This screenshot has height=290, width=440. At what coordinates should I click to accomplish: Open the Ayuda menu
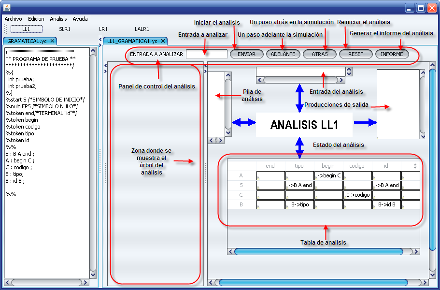pyautogui.click(x=80, y=19)
